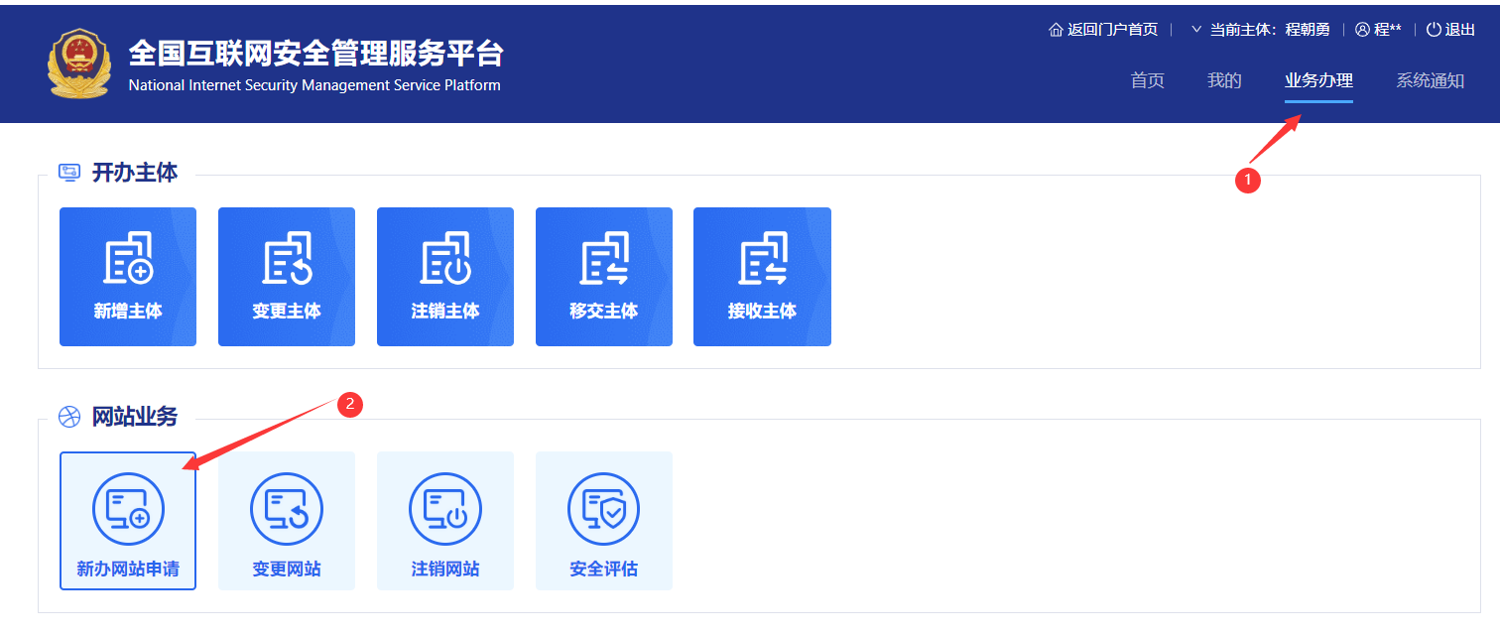
Task: Click the 安全评估 (Security Assessment) shield icon
Action: point(603,520)
